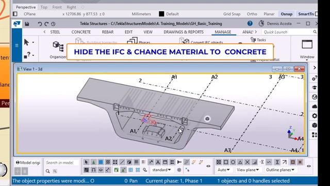Image resolution: width=330 pixels, height=186 pixels.
Task: Open the standard selection filter dropdown
Action: pyautogui.click(x=161, y=170)
